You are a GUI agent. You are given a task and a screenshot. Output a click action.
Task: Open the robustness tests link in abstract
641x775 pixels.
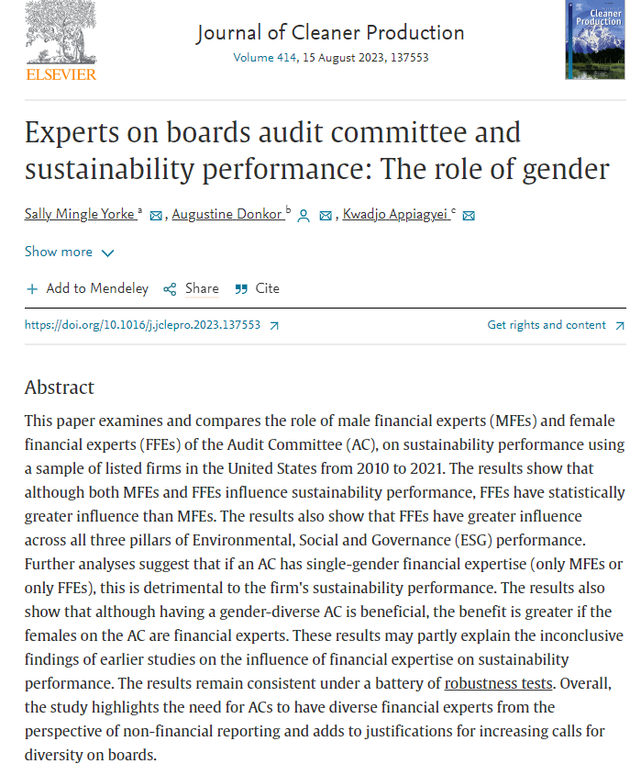pyautogui.click(x=497, y=683)
